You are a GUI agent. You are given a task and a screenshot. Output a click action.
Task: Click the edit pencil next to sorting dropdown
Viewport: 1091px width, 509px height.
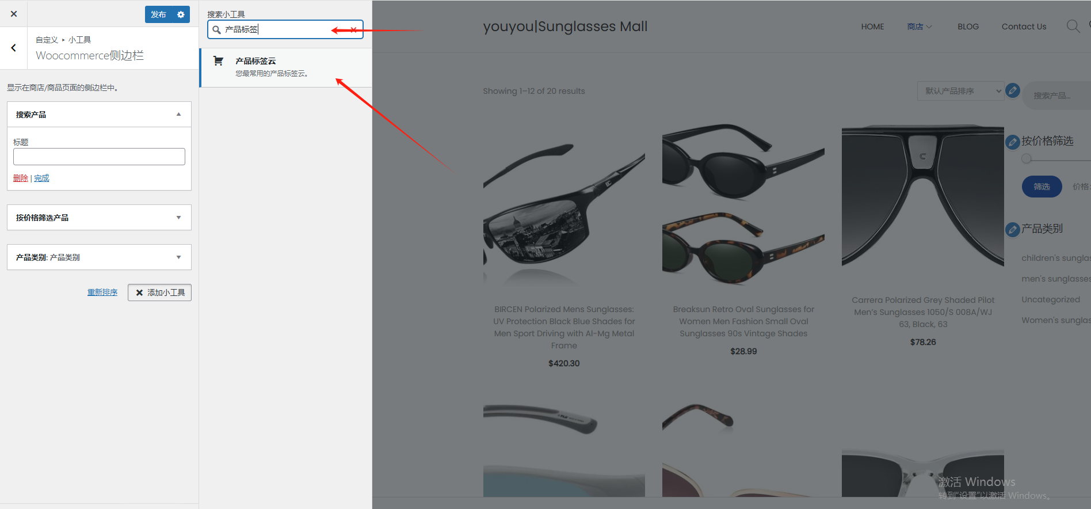coord(1013,90)
